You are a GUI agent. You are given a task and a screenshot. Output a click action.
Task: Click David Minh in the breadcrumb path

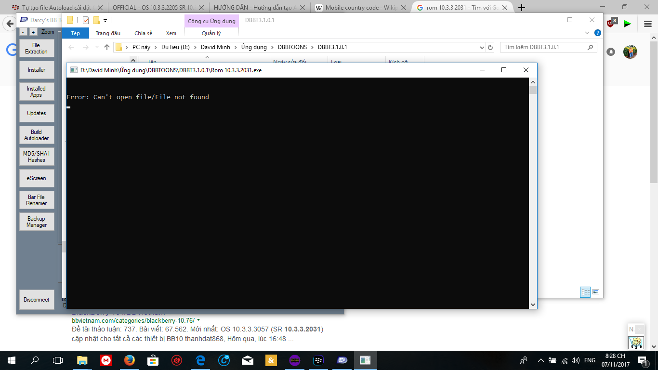215,47
